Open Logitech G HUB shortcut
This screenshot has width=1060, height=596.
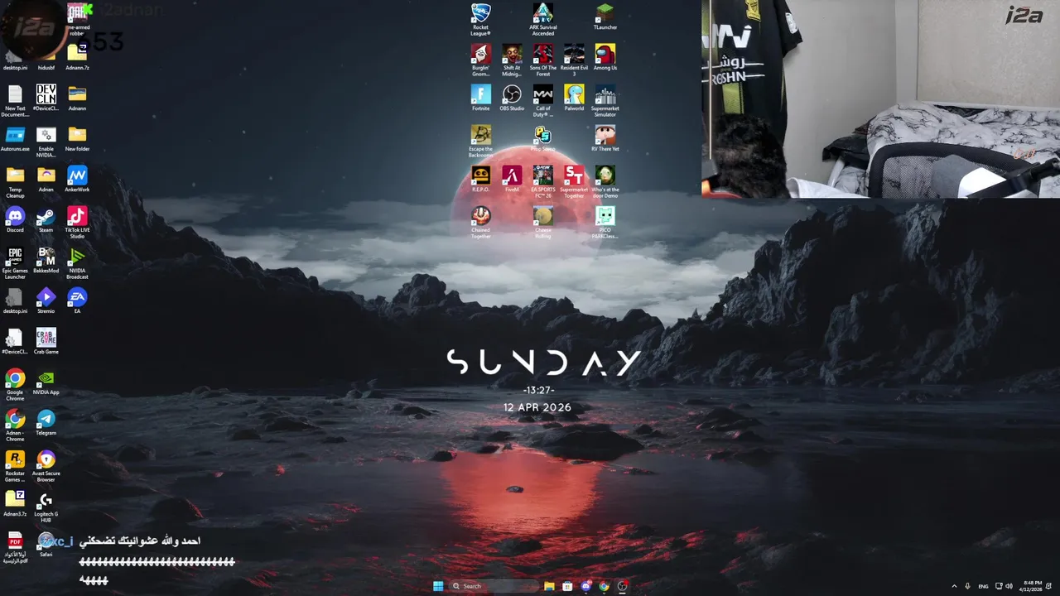tap(46, 506)
